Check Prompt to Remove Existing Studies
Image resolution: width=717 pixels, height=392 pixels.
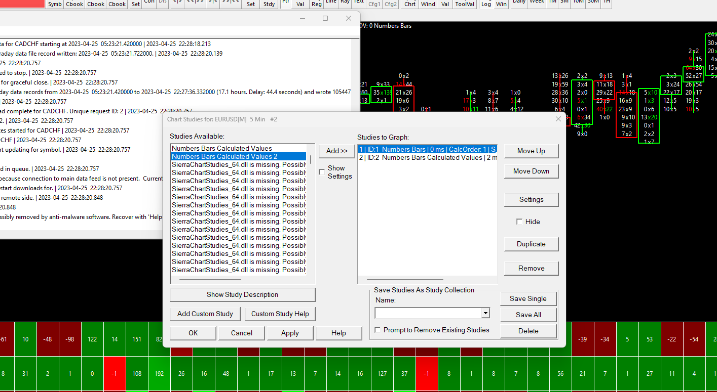point(378,330)
